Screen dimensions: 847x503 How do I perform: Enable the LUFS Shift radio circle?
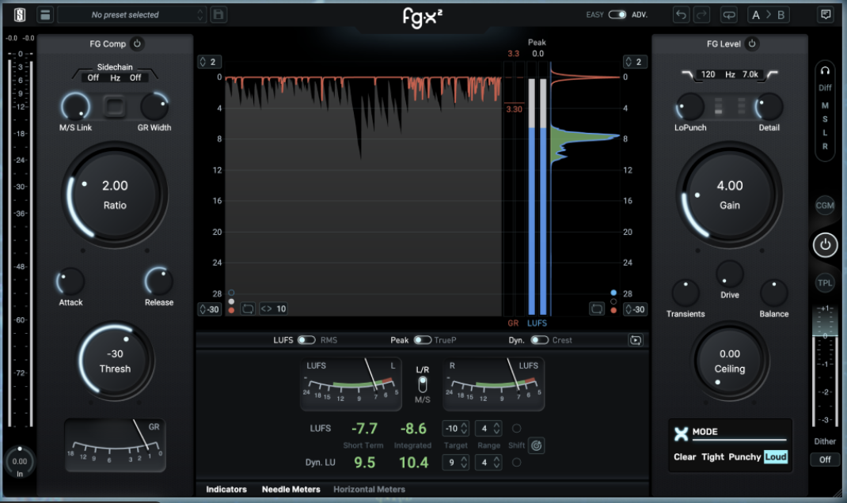tap(516, 429)
